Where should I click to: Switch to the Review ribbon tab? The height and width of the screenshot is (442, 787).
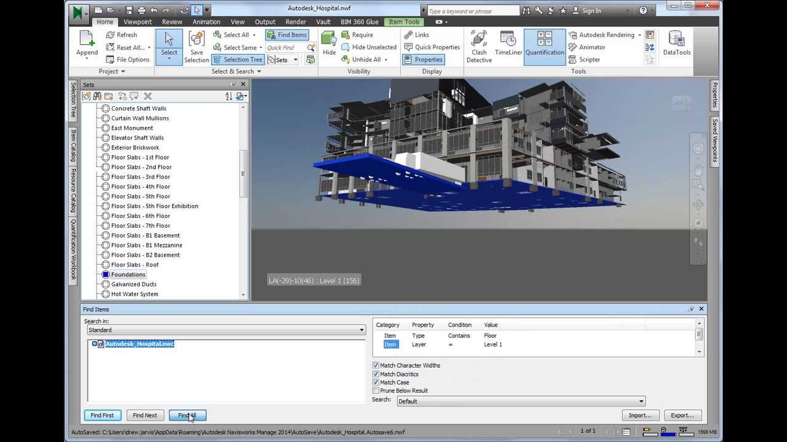[x=172, y=21]
